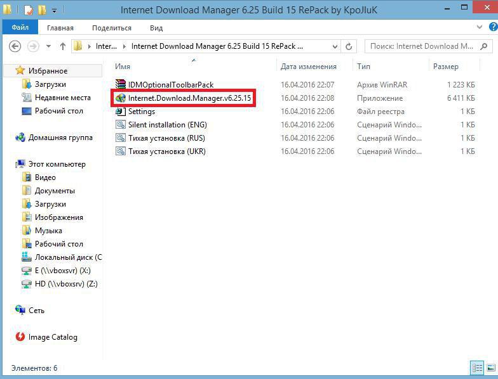Open the Видео folder
498x379 pixels.
[45, 177]
